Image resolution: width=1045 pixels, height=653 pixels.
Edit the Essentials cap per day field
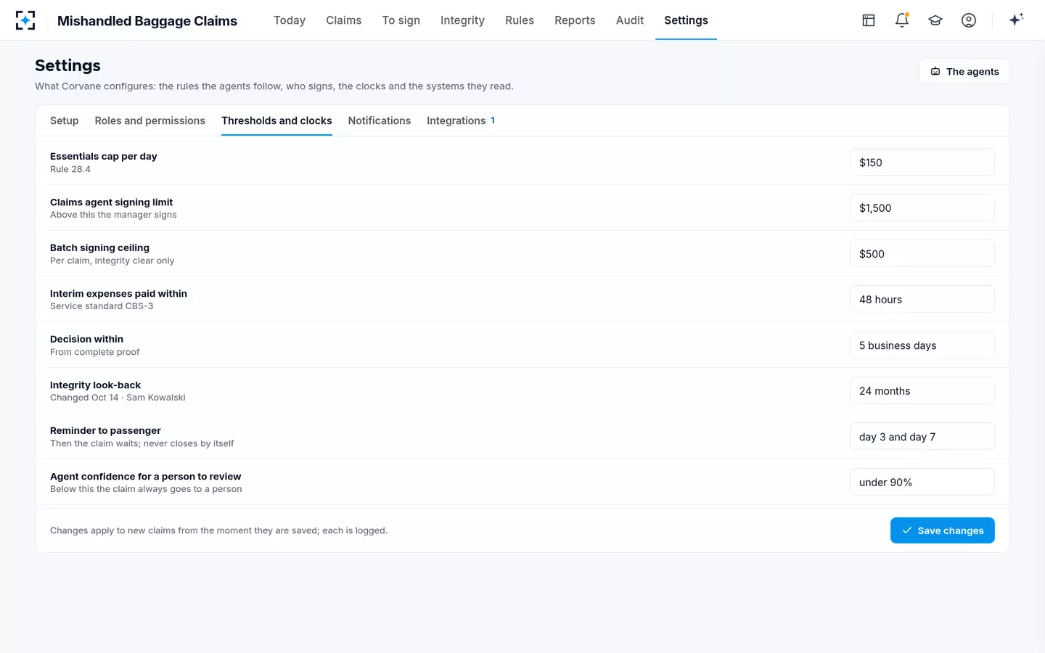pyautogui.click(x=922, y=163)
